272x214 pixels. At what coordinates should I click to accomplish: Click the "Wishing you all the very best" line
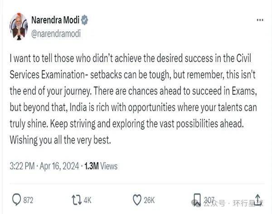click(x=60, y=141)
